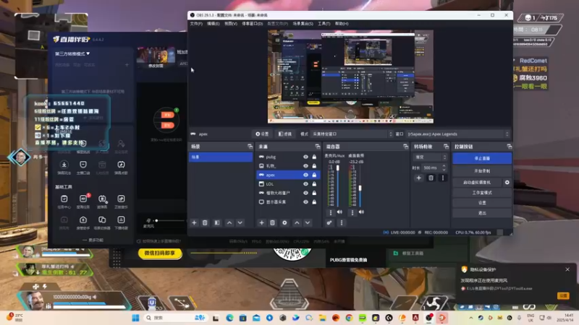Move the selected scene up
The height and width of the screenshot is (325, 579).
click(229, 222)
